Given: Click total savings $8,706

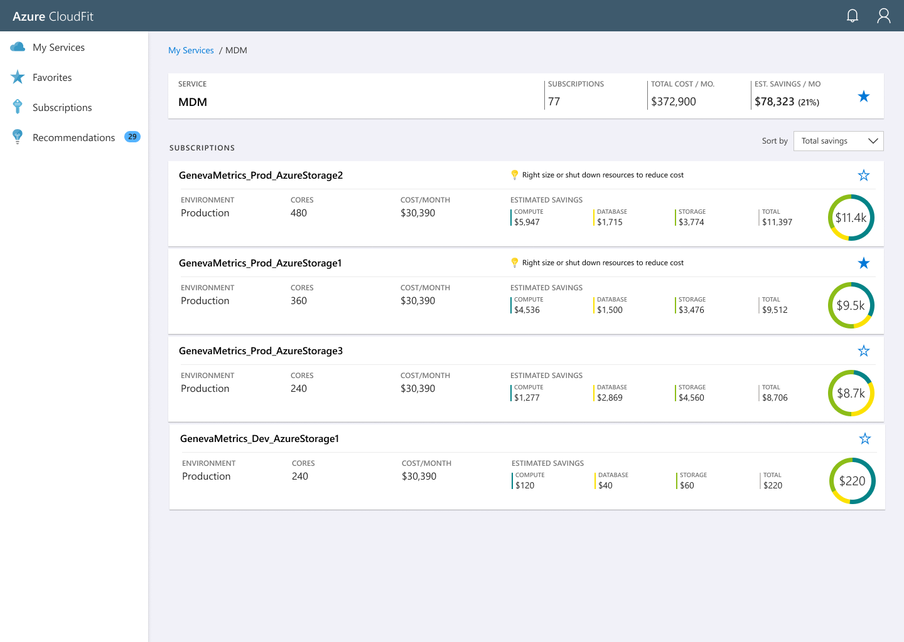Looking at the screenshot, I should click(775, 397).
